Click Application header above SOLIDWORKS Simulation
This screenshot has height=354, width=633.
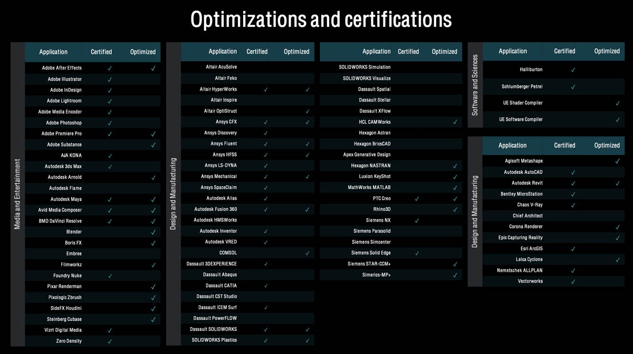[x=376, y=52]
